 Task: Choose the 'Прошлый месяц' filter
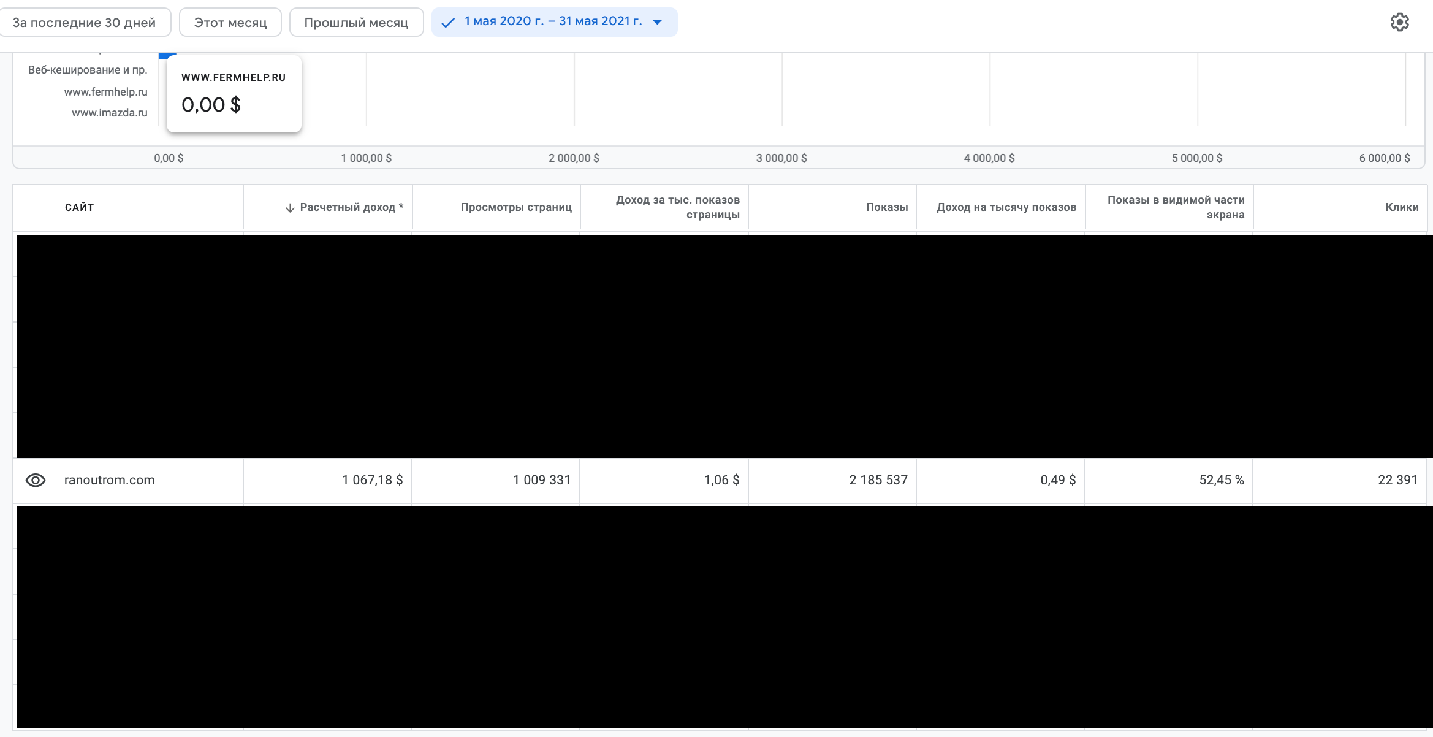click(x=356, y=23)
